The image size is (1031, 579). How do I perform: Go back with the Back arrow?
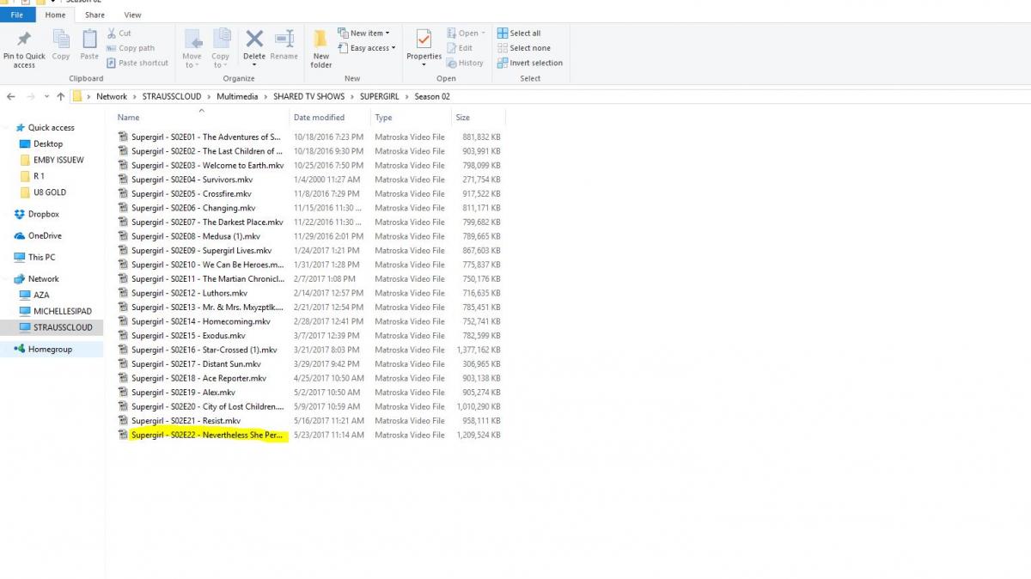click(10, 96)
